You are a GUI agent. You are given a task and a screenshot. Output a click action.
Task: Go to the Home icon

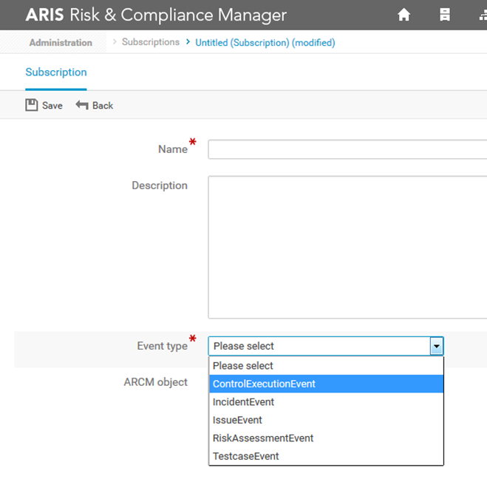point(403,15)
